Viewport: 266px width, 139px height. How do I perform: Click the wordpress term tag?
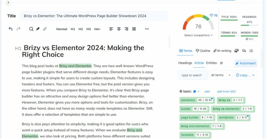pos(234,117)
